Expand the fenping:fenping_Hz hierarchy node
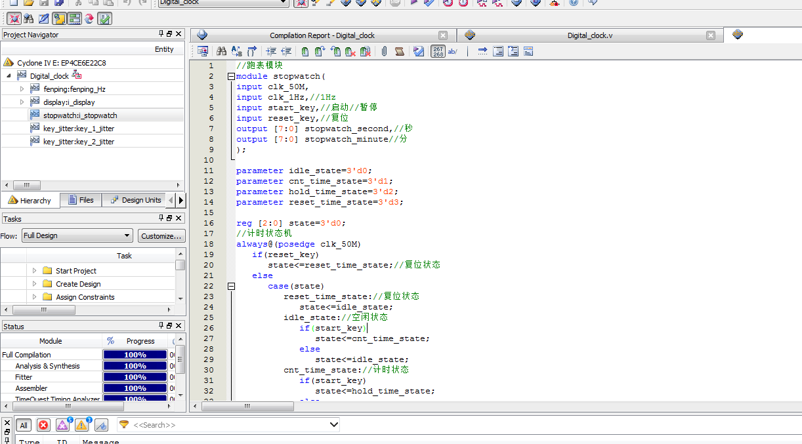 coord(22,89)
